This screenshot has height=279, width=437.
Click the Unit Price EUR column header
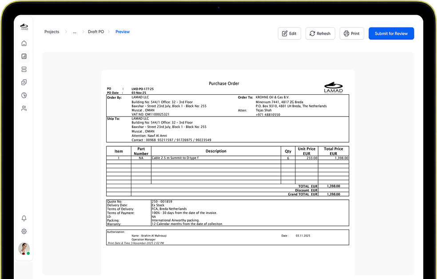pyautogui.click(x=306, y=151)
